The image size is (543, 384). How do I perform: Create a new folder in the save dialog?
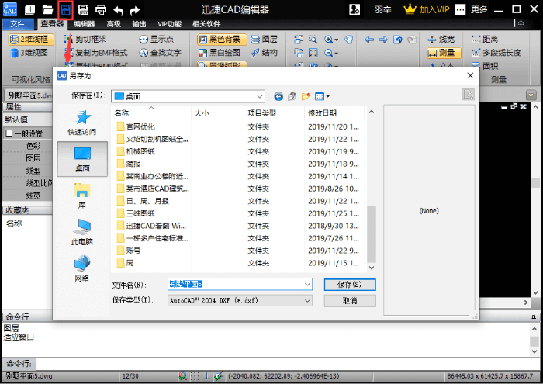(x=306, y=96)
